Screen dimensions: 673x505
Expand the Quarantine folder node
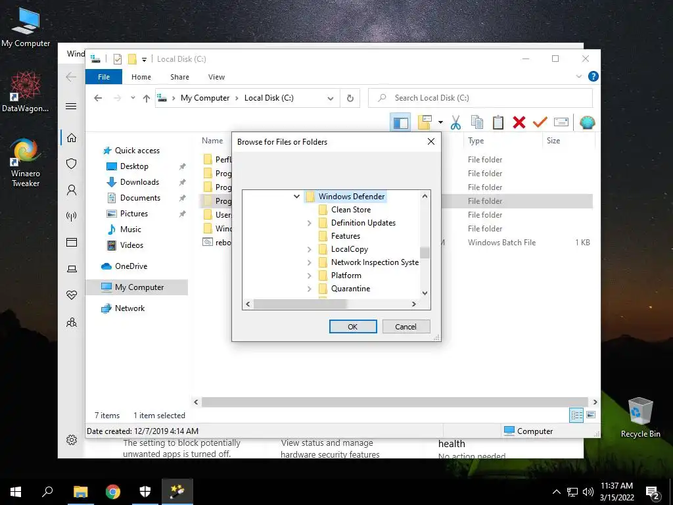coord(310,289)
